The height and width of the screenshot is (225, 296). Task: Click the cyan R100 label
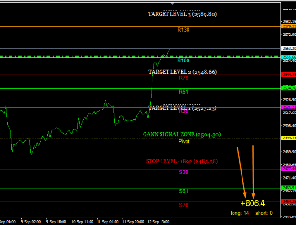pos(183,61)
